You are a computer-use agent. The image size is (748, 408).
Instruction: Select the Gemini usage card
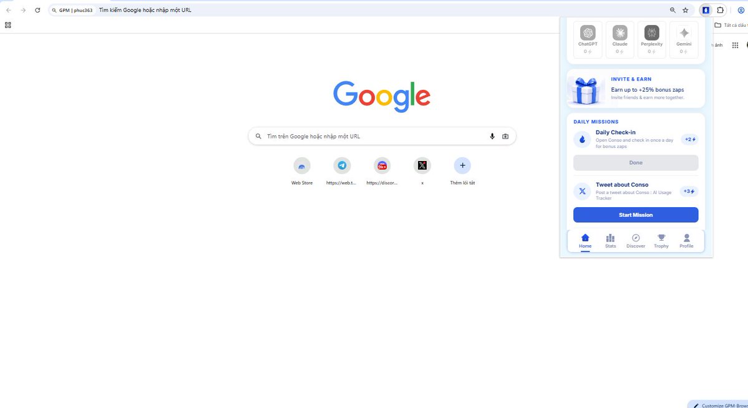tap(684, 39)
